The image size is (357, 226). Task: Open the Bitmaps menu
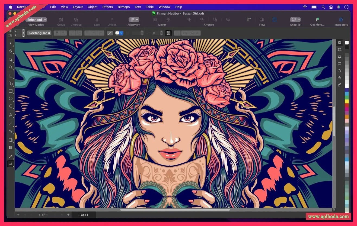click(x=123, y=7)
